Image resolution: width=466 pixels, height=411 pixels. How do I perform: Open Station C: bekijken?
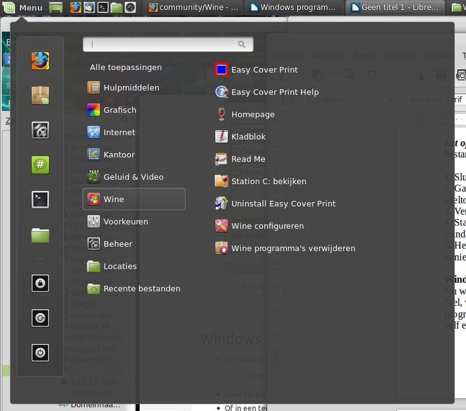tap(261, 181)
